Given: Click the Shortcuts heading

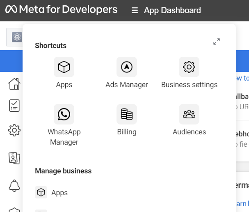Looking at the screenshot, I should pyautogui.click(x=50, y=46).
